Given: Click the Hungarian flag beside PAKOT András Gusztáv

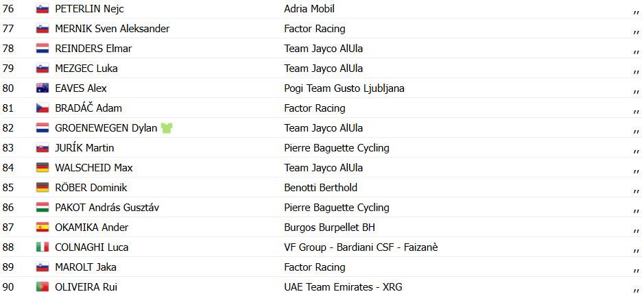Looking at the screenshot, I should pyautogui.click(x=43, y=208).
